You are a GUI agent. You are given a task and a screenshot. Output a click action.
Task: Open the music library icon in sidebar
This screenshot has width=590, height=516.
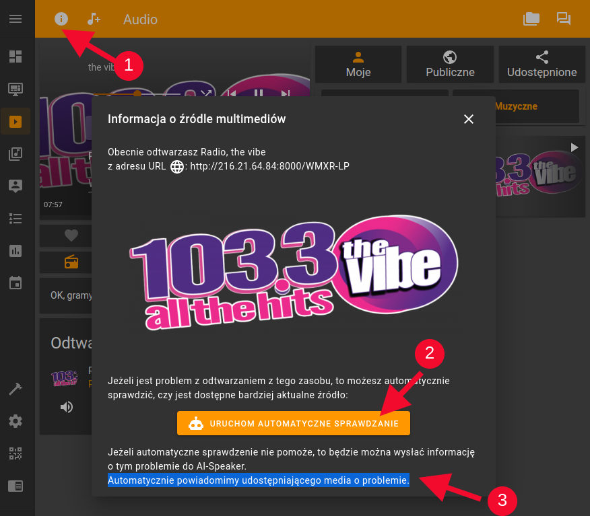coord(15,153)
